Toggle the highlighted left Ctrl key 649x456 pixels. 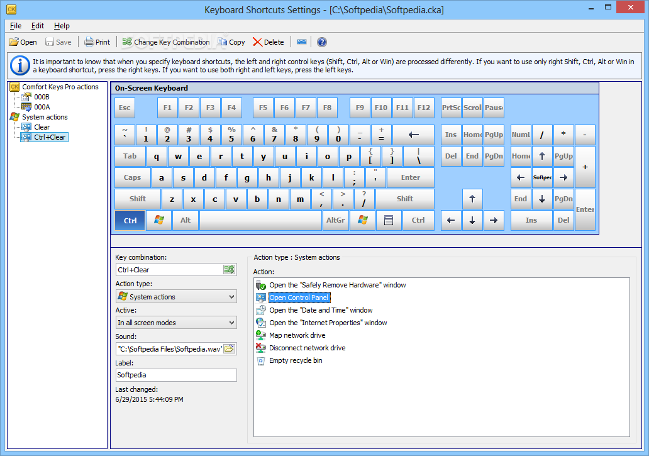point(130,220)
